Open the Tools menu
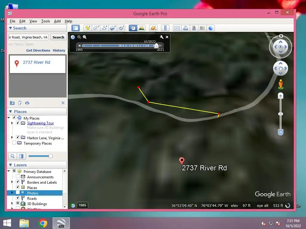 pos(45,21)
